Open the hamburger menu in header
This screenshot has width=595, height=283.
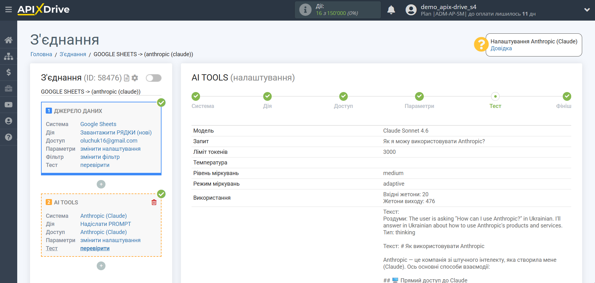8,10
